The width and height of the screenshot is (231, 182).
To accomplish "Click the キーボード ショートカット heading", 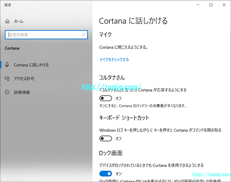I will (x=124, y=118).
